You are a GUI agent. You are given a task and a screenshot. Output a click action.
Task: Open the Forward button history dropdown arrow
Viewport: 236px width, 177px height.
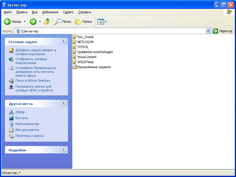coord(40,22)
